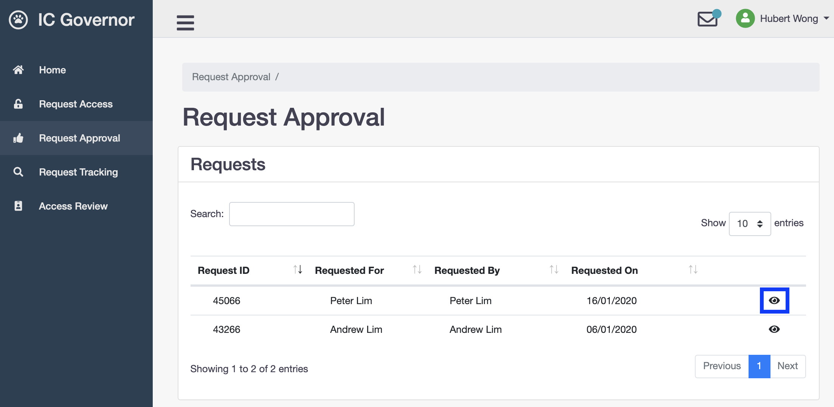Viewport: 834px width, 407px height.
Task: Click the Request Tracking magnifier icon
Action: 18,172
